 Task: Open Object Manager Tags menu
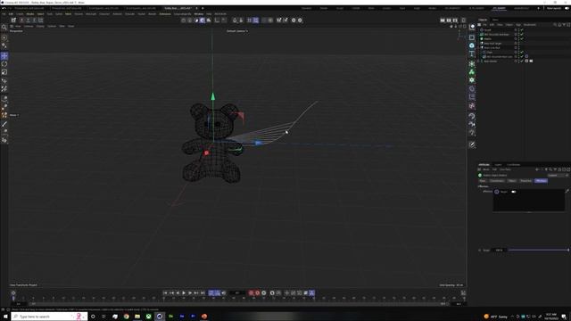pyautogui.click(x=517, y=25)
